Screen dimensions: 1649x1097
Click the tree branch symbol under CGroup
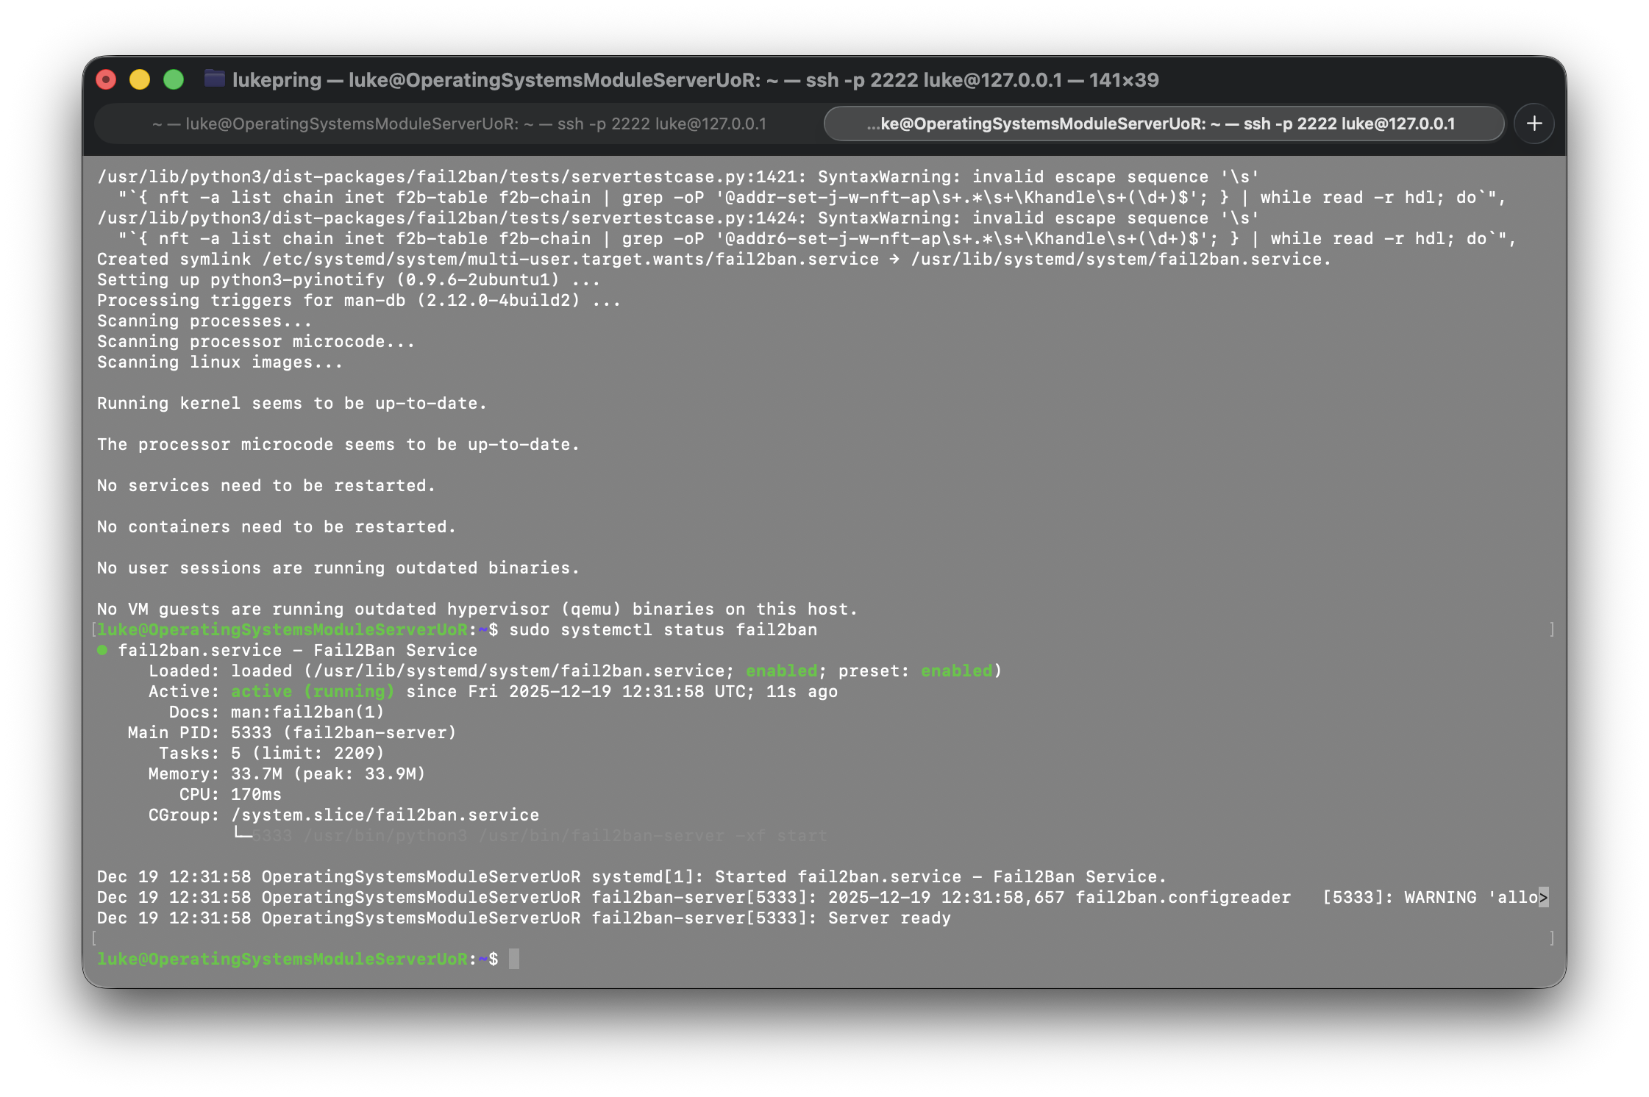click(242, 834)
